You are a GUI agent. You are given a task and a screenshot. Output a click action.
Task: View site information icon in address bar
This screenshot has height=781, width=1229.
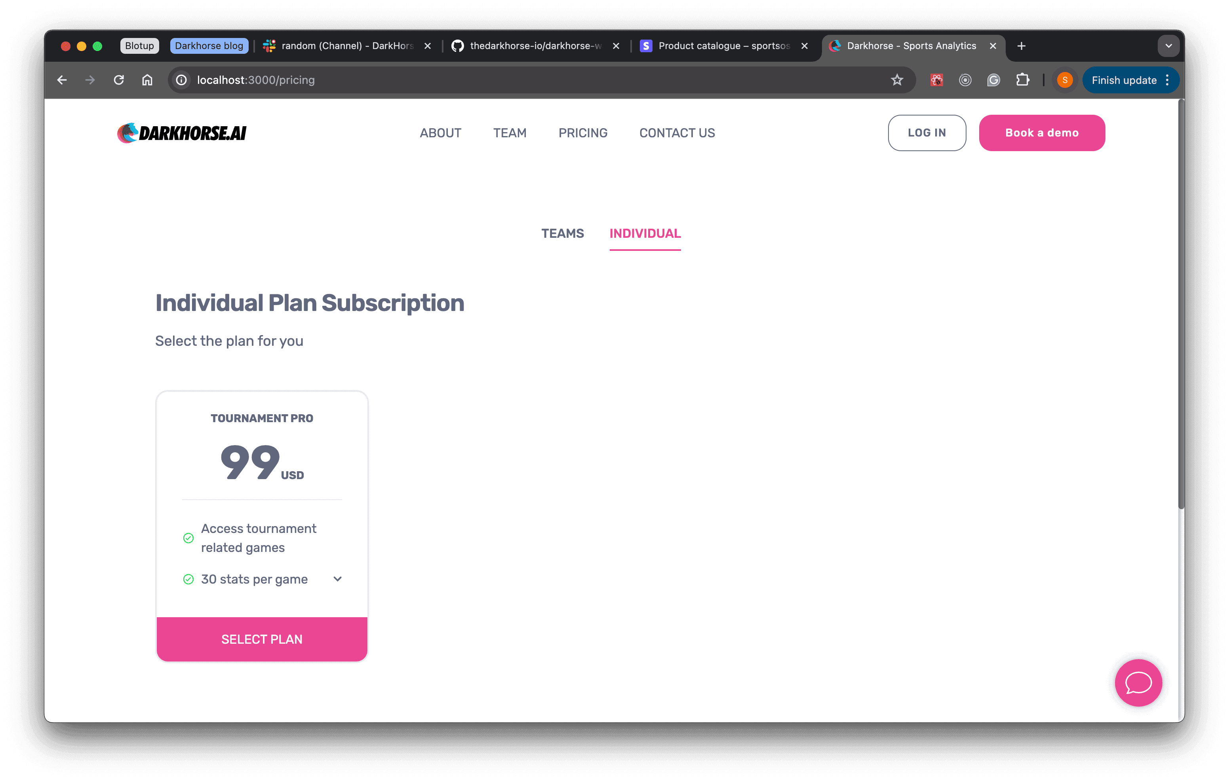pos(181,80)
